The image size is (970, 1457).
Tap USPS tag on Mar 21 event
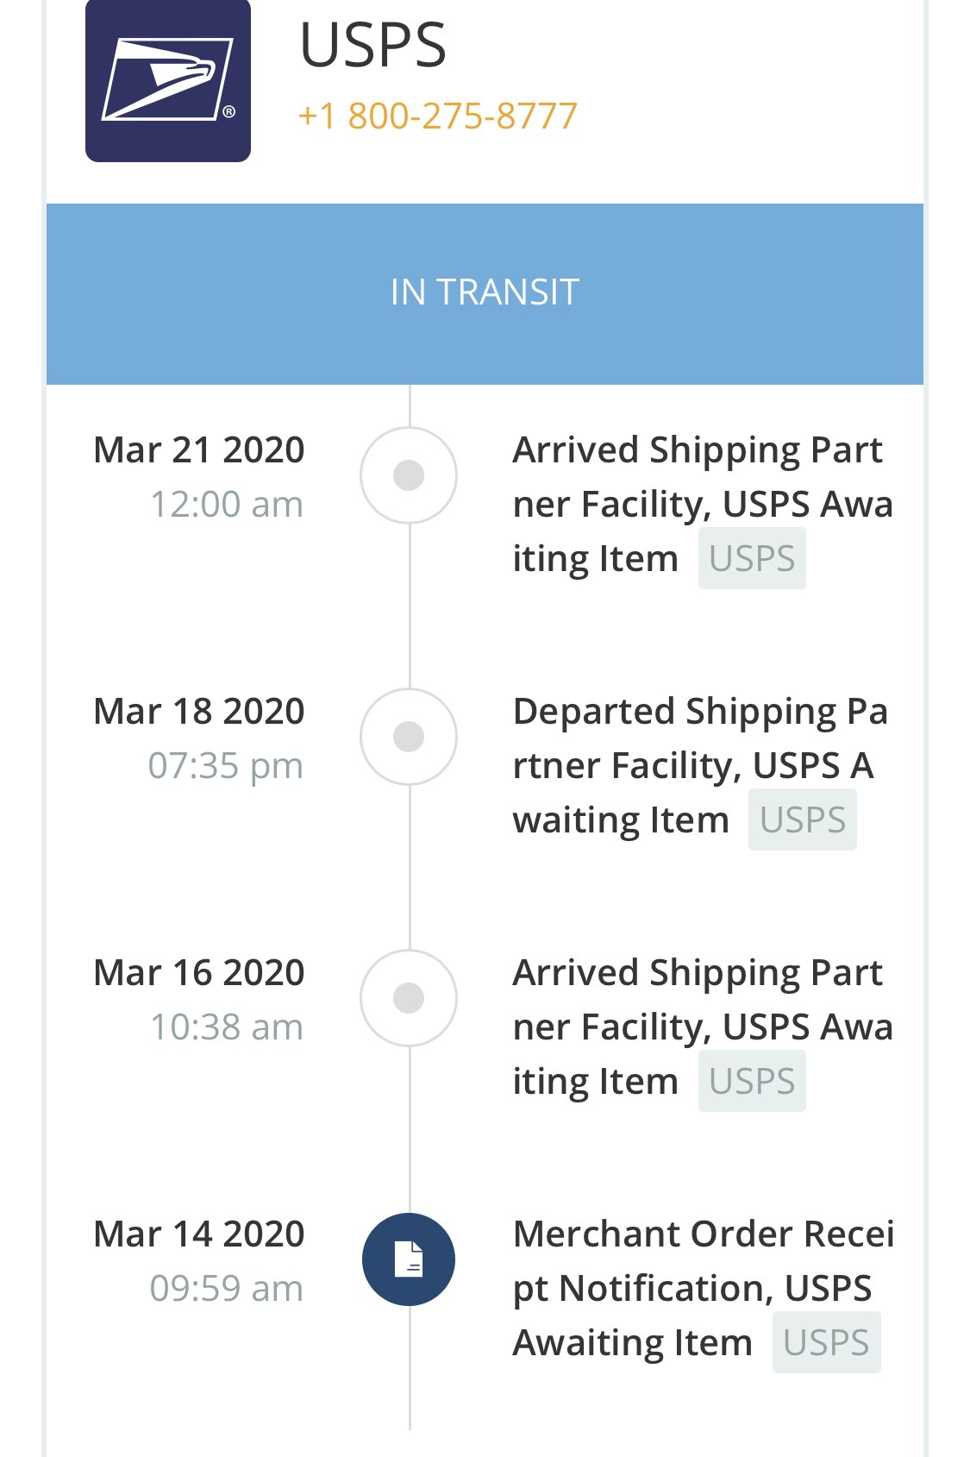[x=752, y=559]
